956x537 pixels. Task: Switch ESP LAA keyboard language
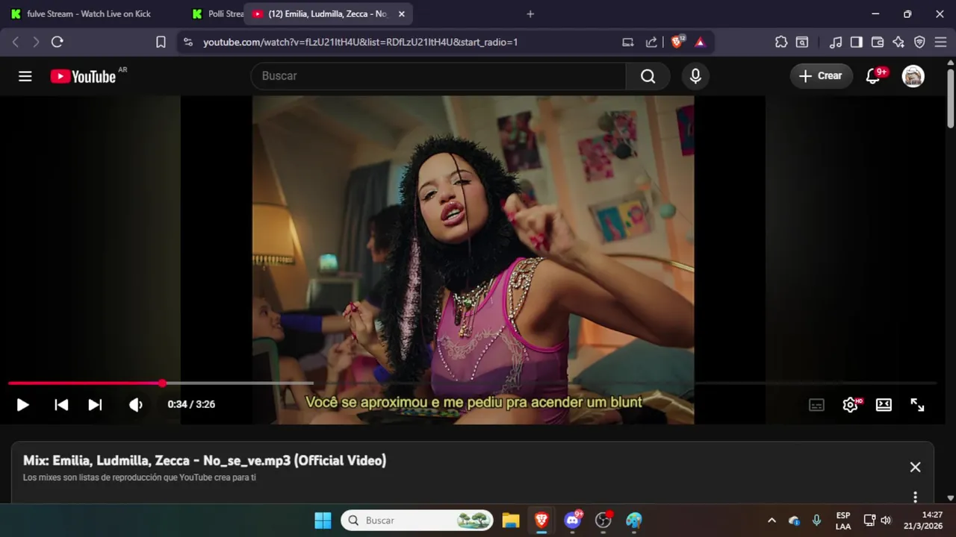tap(843, 521)
